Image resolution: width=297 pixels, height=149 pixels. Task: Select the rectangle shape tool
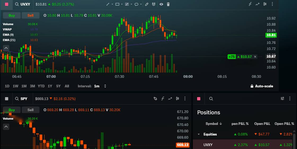pyautogui.click(x=117, y=4)
